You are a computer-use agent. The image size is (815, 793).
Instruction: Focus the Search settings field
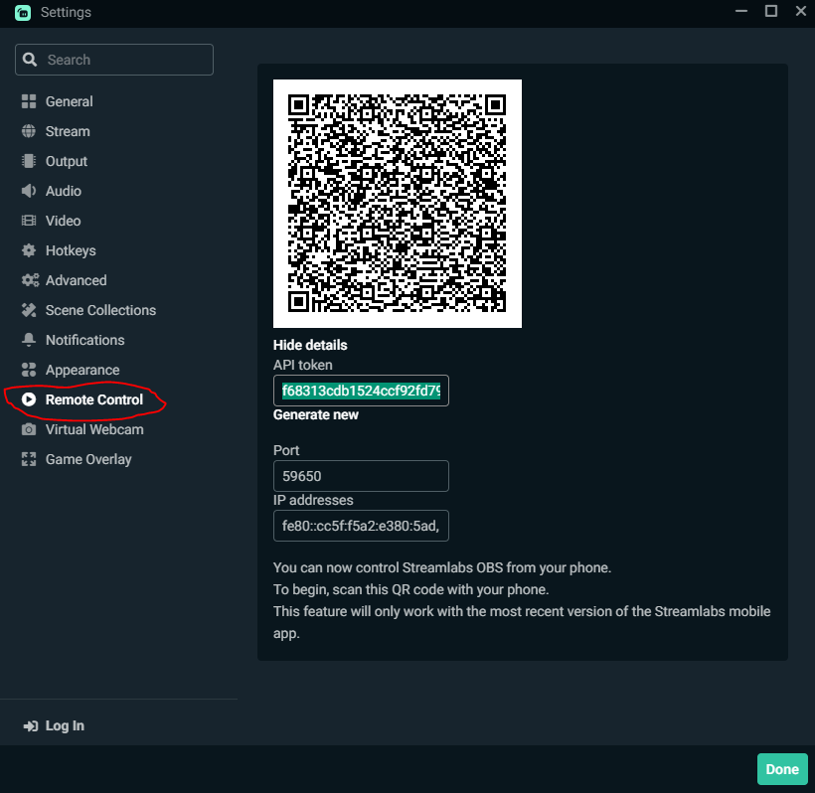114,60
